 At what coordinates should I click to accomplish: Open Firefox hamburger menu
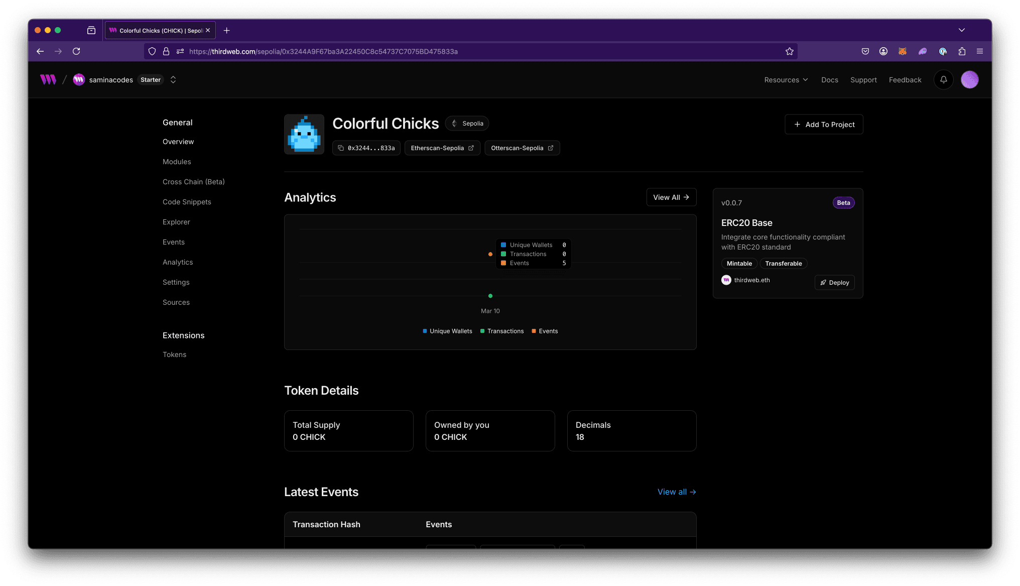click(979, 51)
